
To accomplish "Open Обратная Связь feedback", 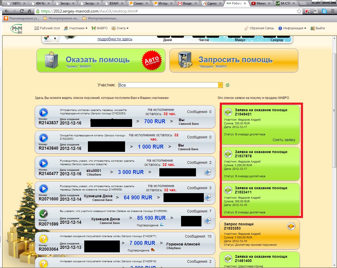I will pos(259,28).
